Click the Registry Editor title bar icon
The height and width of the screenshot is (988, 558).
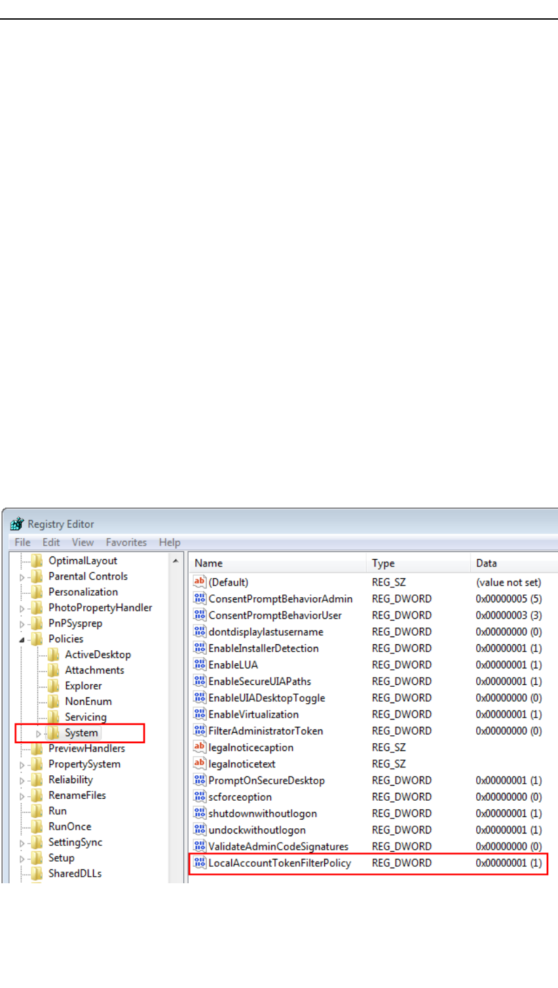point(17,524)
